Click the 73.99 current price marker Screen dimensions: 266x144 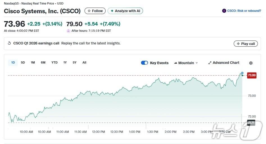(251, 75)
